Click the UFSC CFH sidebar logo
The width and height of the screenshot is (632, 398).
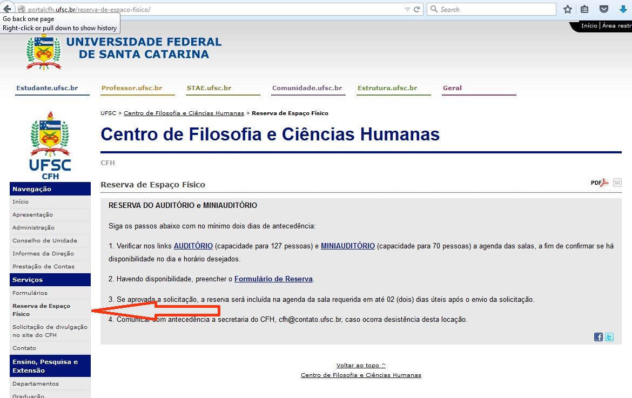[50, 145]
